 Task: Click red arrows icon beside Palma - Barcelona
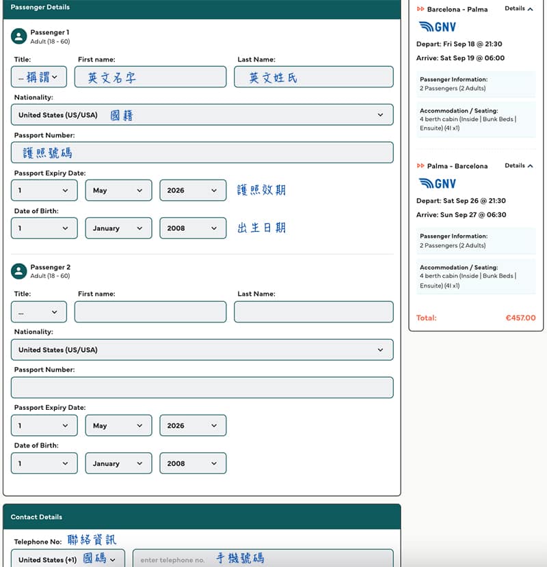pos(421,166)
